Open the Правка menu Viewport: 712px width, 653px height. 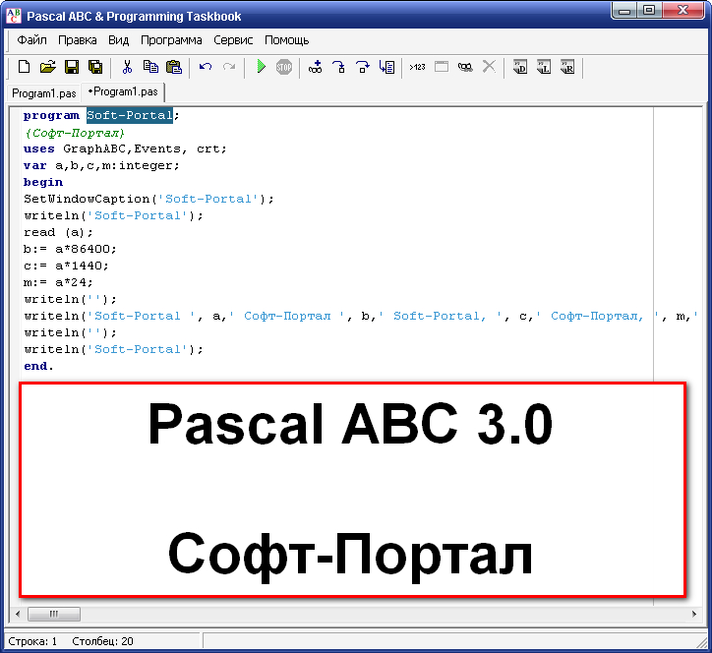77,40
